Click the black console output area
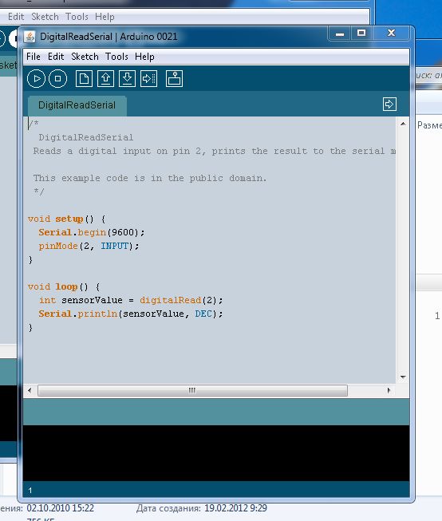 tap(216, 453)
